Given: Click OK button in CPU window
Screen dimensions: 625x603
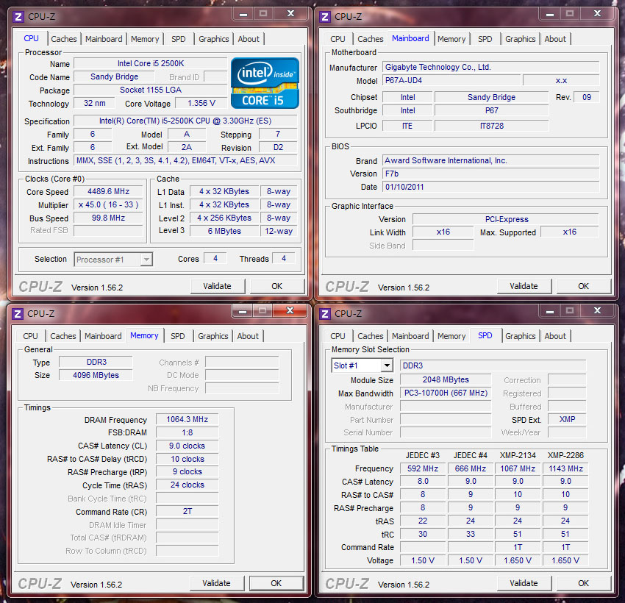Looking at the screenshot, I should click(276, 286).
